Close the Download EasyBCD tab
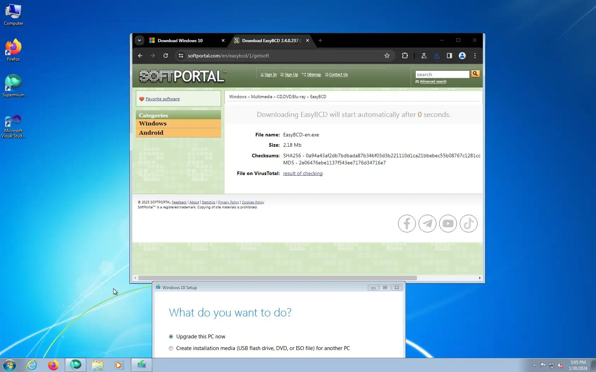This screenshot has width=596, height=372. 308,40
